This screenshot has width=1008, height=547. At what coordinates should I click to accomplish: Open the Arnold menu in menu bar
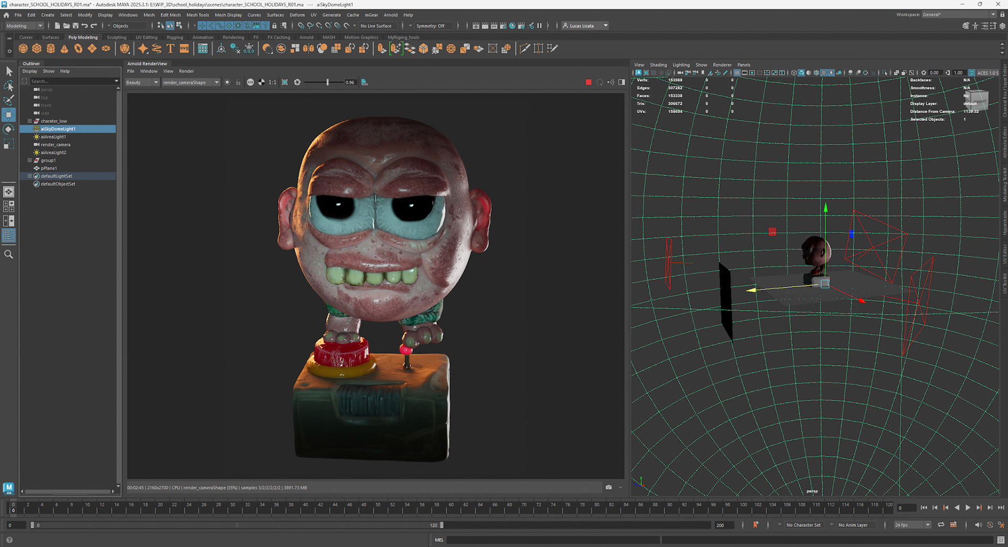[391, 15]
